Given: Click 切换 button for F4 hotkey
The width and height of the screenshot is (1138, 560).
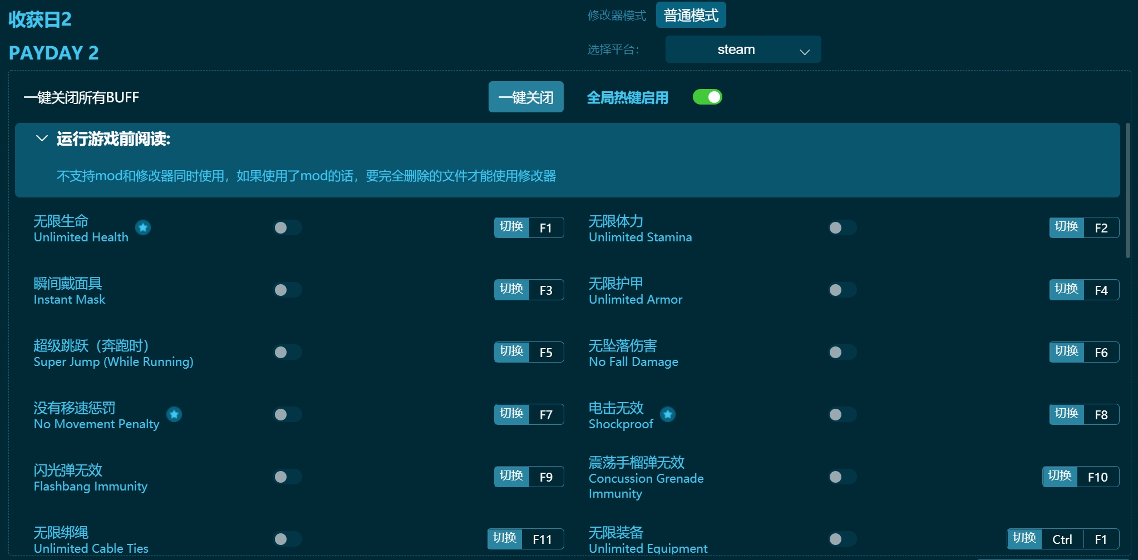Looking at the screenshot, I should pos(1067,290).
